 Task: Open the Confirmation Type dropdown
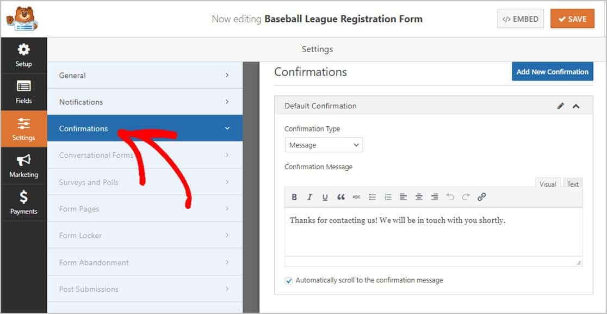(x=324, y=145)
